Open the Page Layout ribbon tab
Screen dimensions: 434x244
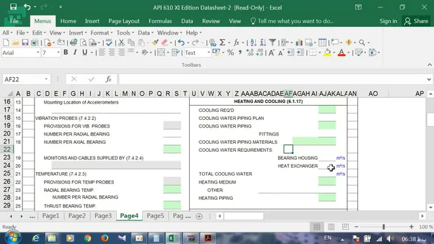[124, 21]
